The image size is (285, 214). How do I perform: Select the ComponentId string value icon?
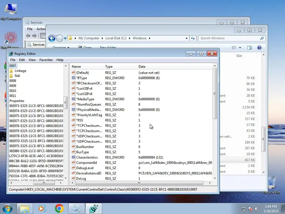(73, 162)
